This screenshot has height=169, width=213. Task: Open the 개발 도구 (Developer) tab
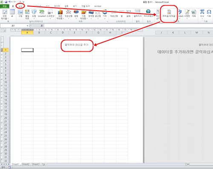point(86,6)
